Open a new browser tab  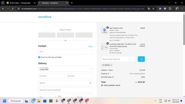72,3
